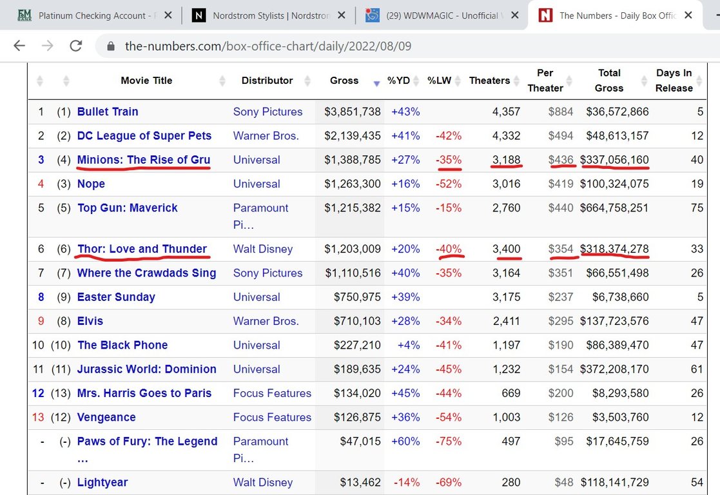Select Elvis per theater value $295

561,321
